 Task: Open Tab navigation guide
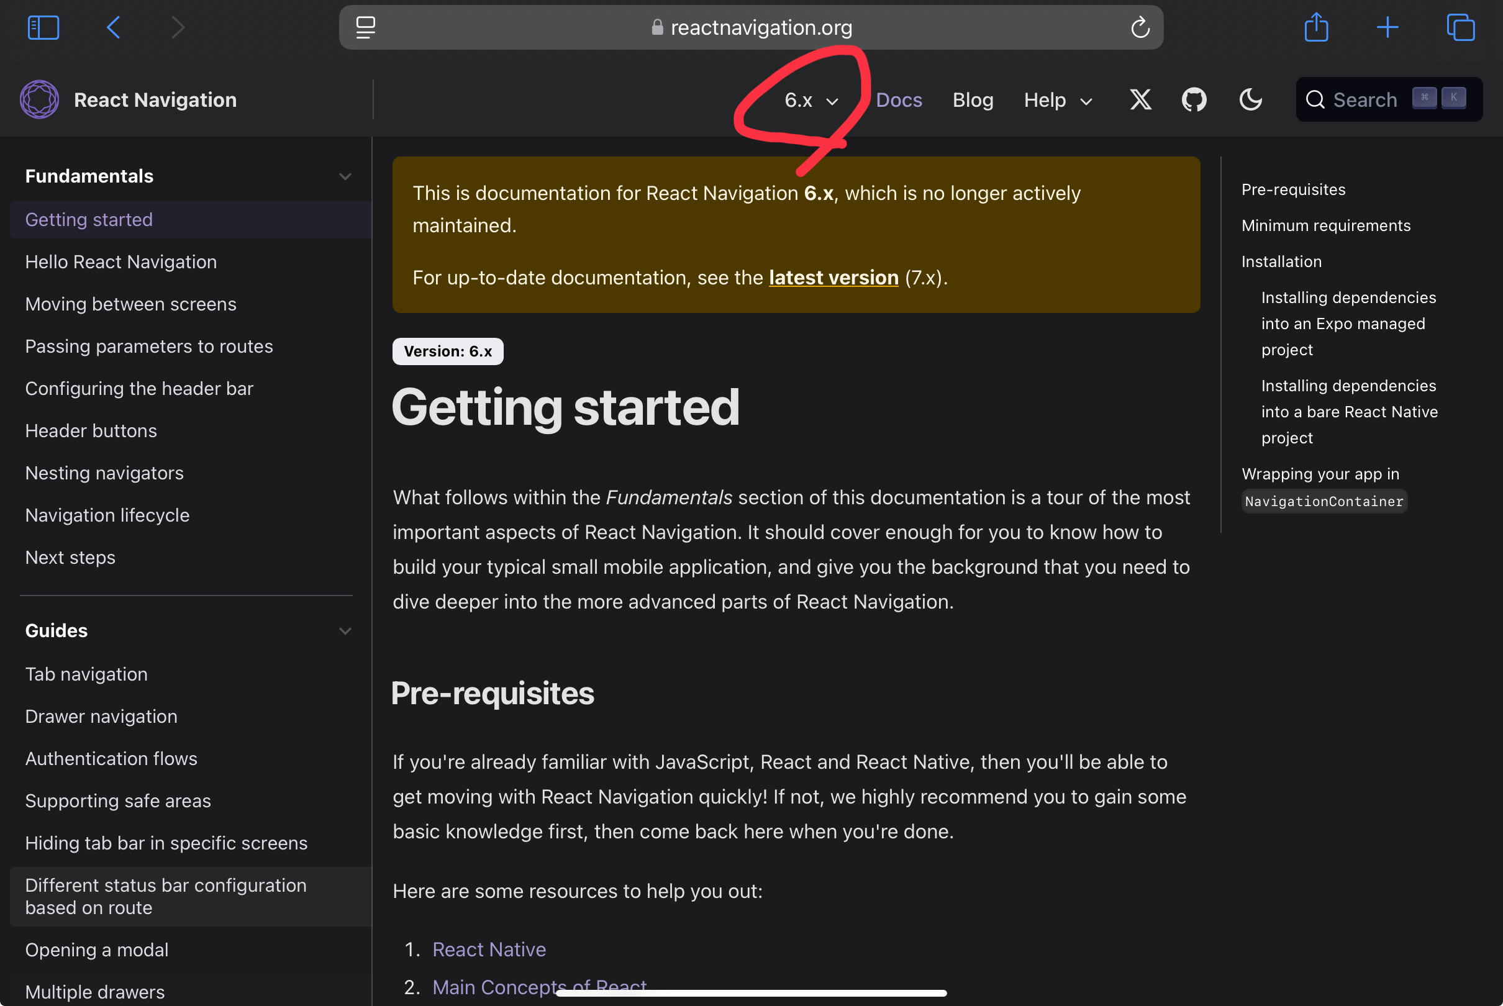point(191,674)
